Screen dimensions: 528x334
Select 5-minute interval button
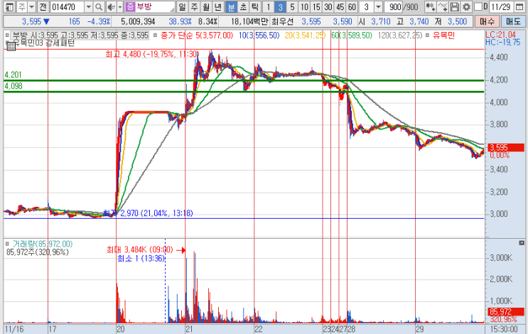tap(292, 6)
